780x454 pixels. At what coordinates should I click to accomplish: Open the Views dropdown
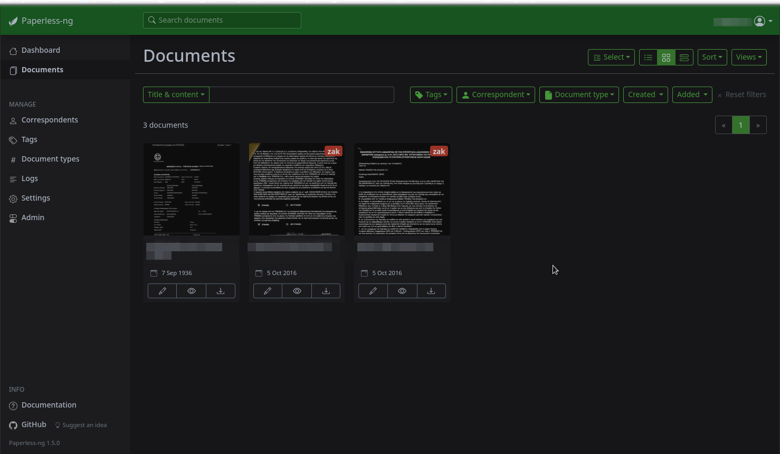pyautogui.click(x=749, y=57)
